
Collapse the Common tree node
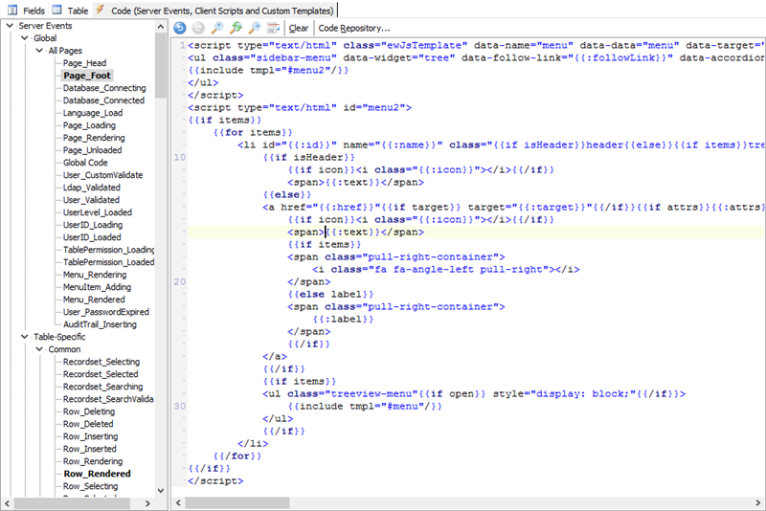tap(39, 349)
